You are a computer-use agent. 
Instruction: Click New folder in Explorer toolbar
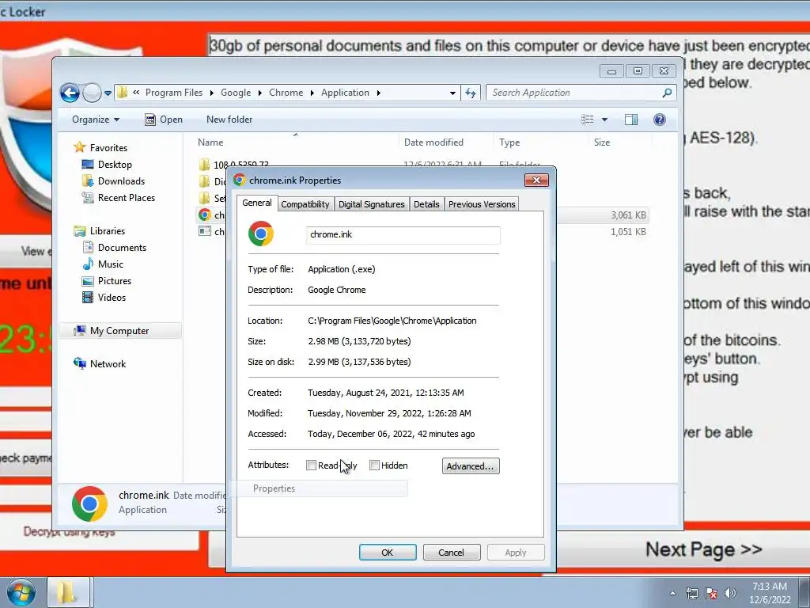229,120
